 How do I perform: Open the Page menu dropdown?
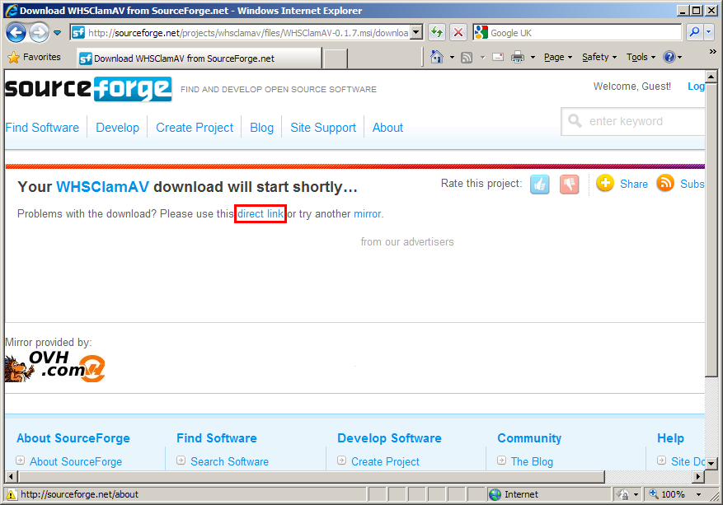point(558,57)
